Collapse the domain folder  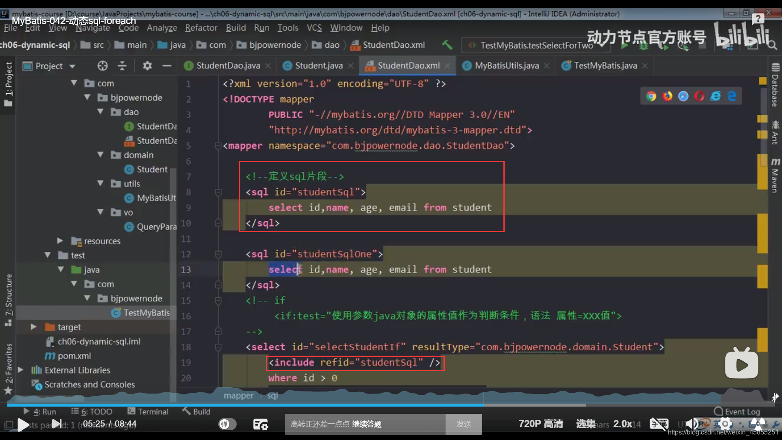[x=100, y=155]
